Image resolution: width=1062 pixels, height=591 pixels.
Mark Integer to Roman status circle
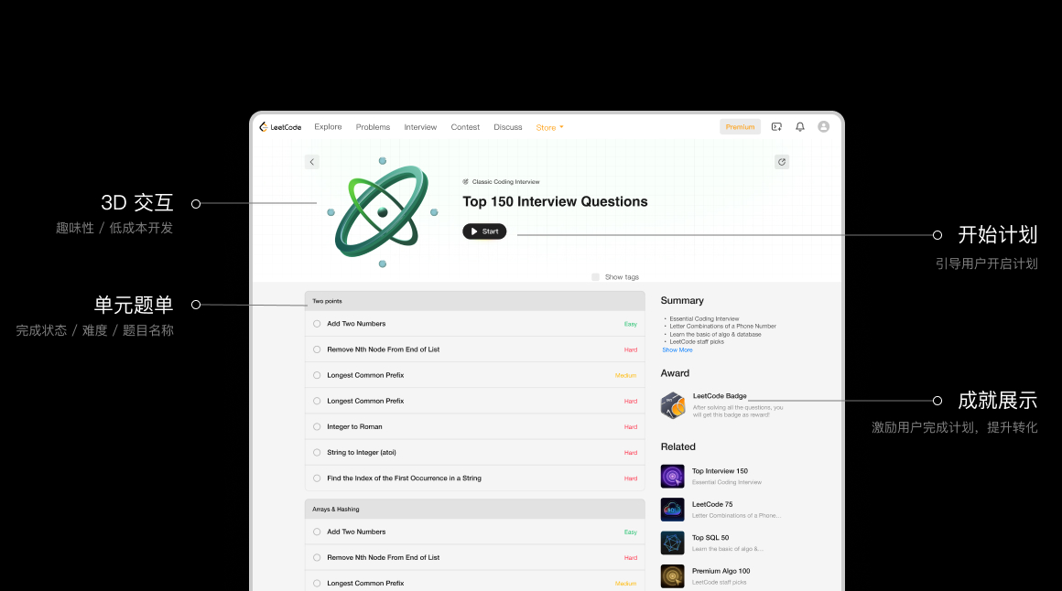pos(317,427)
